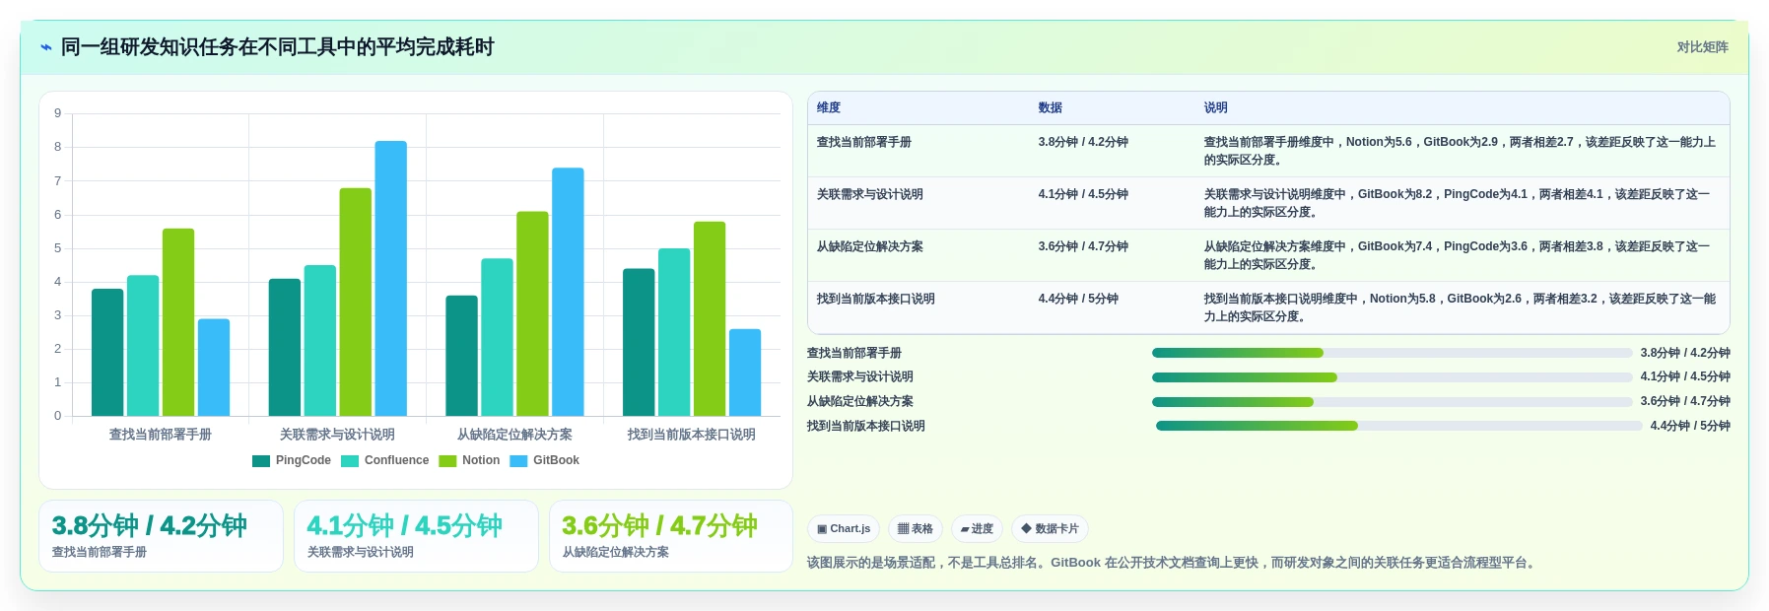Click the footnote text mentioning GitBook

(1173, 563)
